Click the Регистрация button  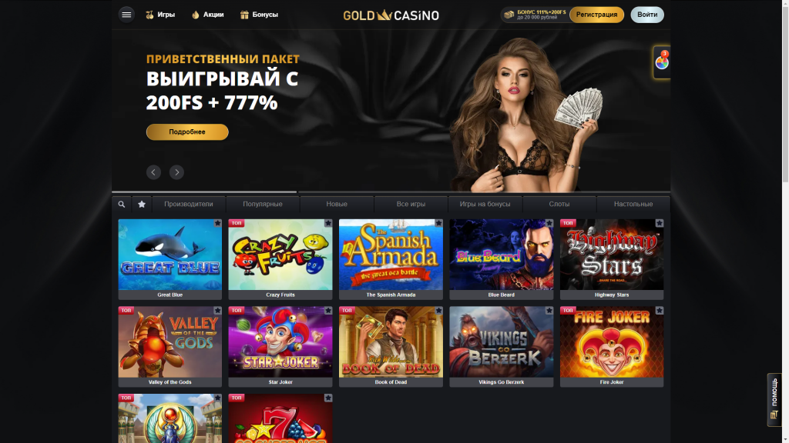point(597,15)
